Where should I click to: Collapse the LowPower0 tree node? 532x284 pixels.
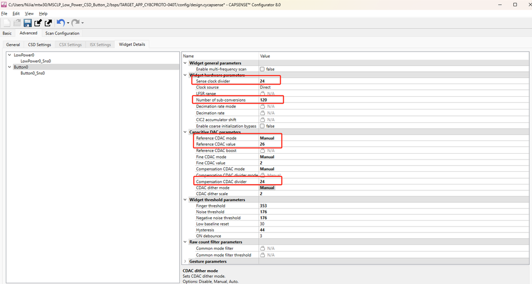click(10, 55)
